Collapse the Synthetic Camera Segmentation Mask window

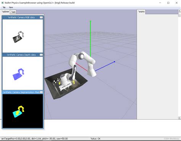coord(41,92)
